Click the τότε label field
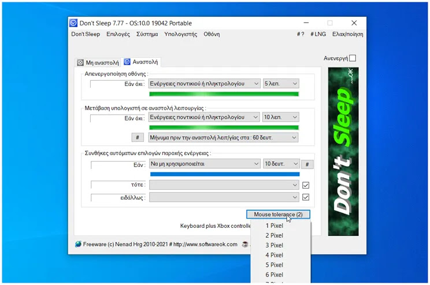 point(118,185)
